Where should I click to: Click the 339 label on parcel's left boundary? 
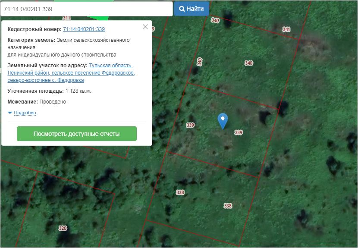click(190, 125)
